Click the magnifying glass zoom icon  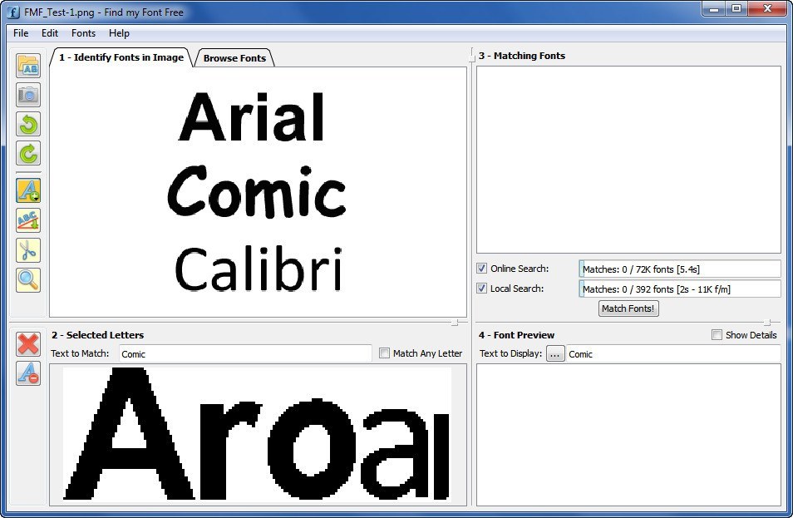pos(28,280)
